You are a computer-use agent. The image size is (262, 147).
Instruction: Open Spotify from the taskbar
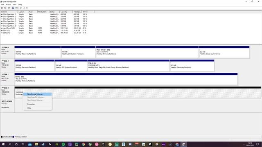[x=63, y=144]
